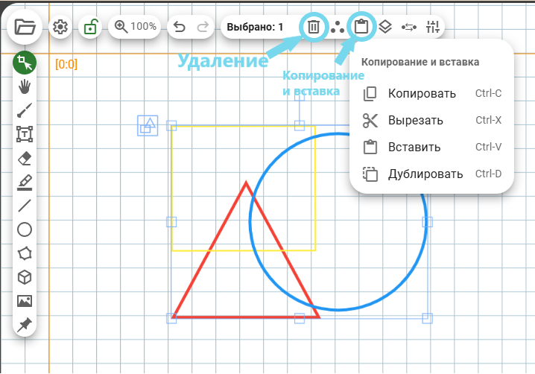Choose the straight line tool
This screenshot has width=535, height=374.
[25, 206]
